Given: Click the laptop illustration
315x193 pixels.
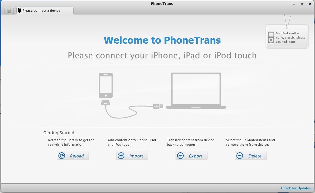Looking at the screenshot, I should click(196, 90).
